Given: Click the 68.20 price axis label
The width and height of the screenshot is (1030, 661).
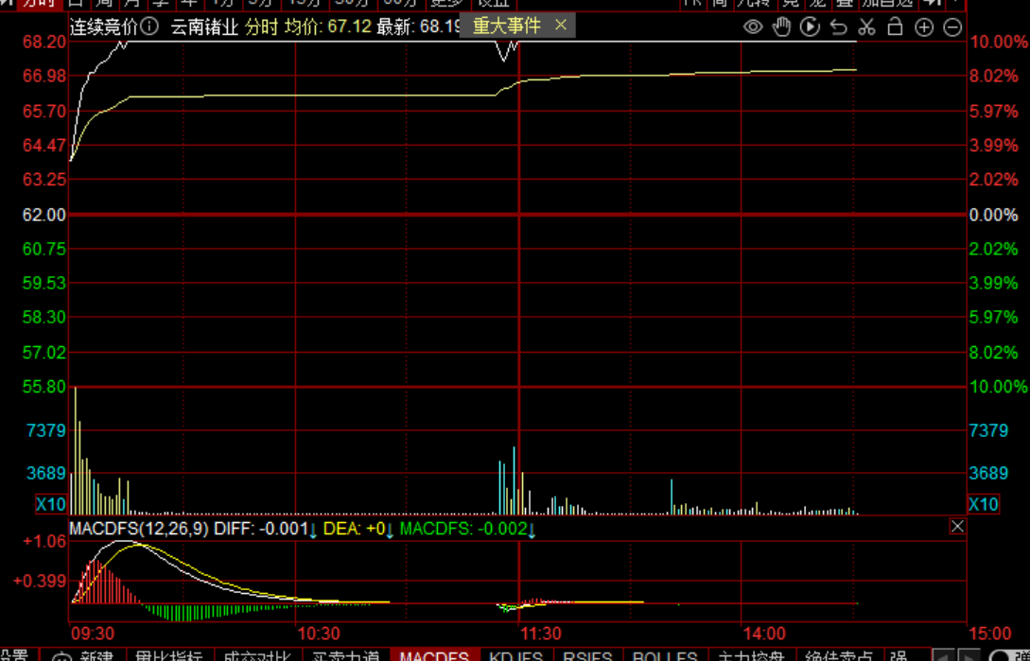Looking at the screenshot, I should click(x=44, y=42).
